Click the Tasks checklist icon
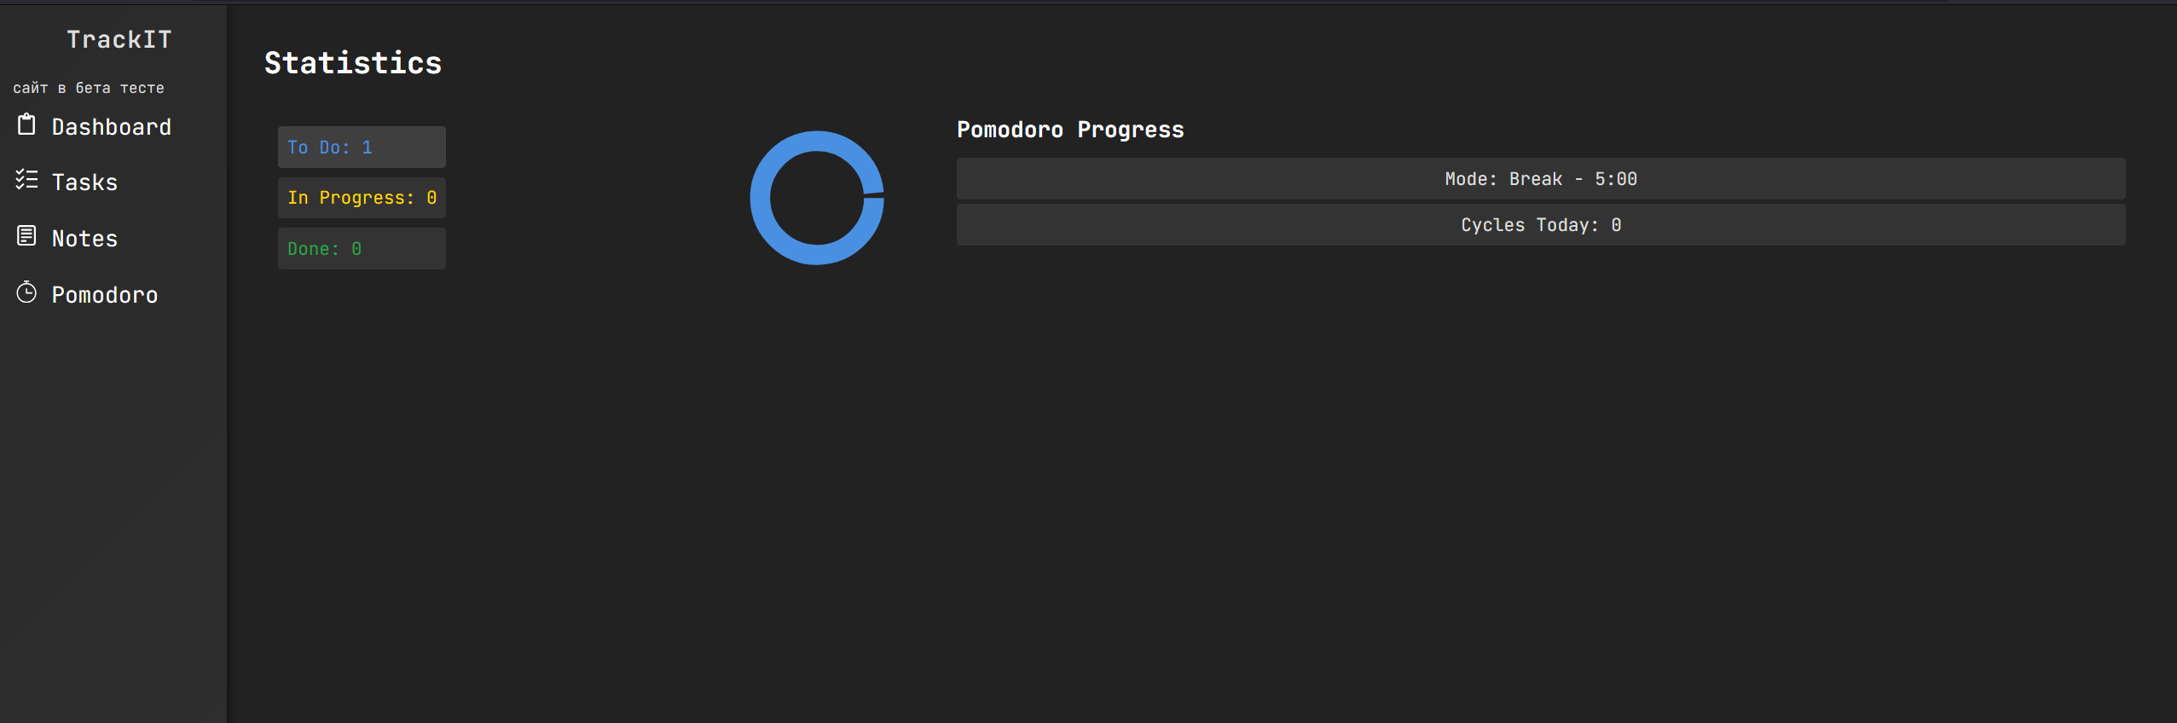The width and height of the screenshot is (2177, 723). [26, 180]
